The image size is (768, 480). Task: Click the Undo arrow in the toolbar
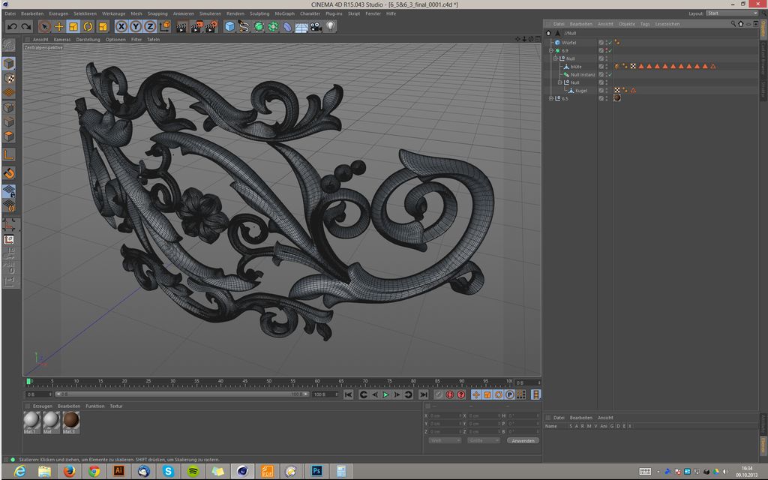pyautogui.click(x=12, y=26)
